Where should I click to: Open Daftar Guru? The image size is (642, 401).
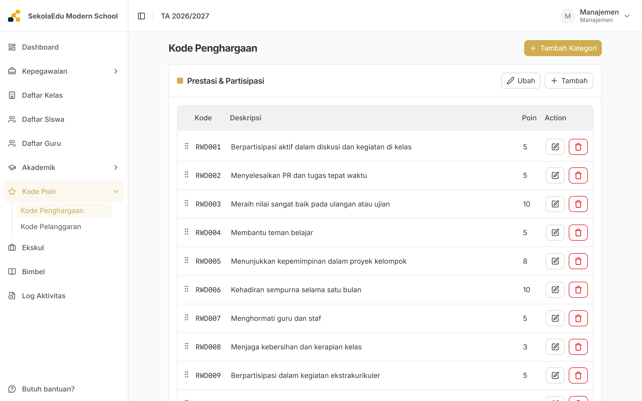[64, 143]
